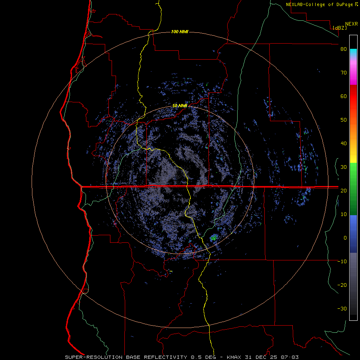This screenshot has width=360, height=360.
Task: Click the cyan top of the color bar
Action: (353, 52)
